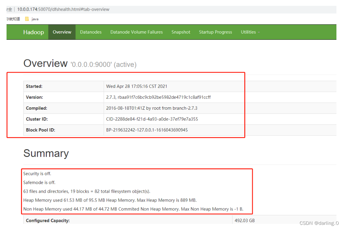View the Startup Progress tab
This screenshot has height=229, width=344.
click(215, 32)
